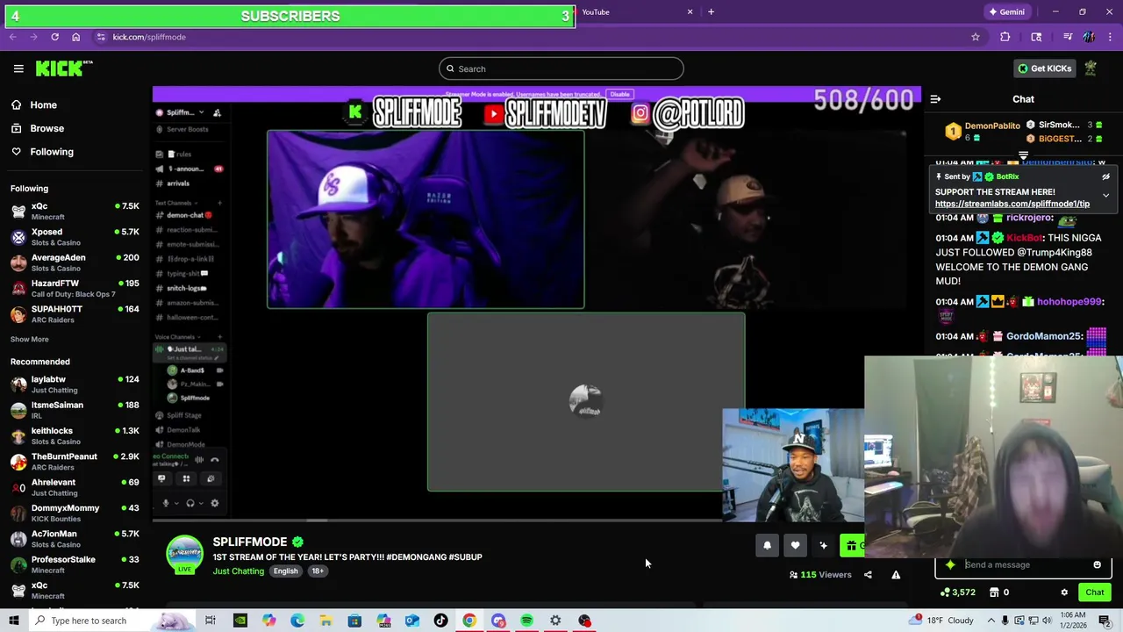Expand the chat leaderboard handle
The image size is (1123, 632).
(1023, 155)
